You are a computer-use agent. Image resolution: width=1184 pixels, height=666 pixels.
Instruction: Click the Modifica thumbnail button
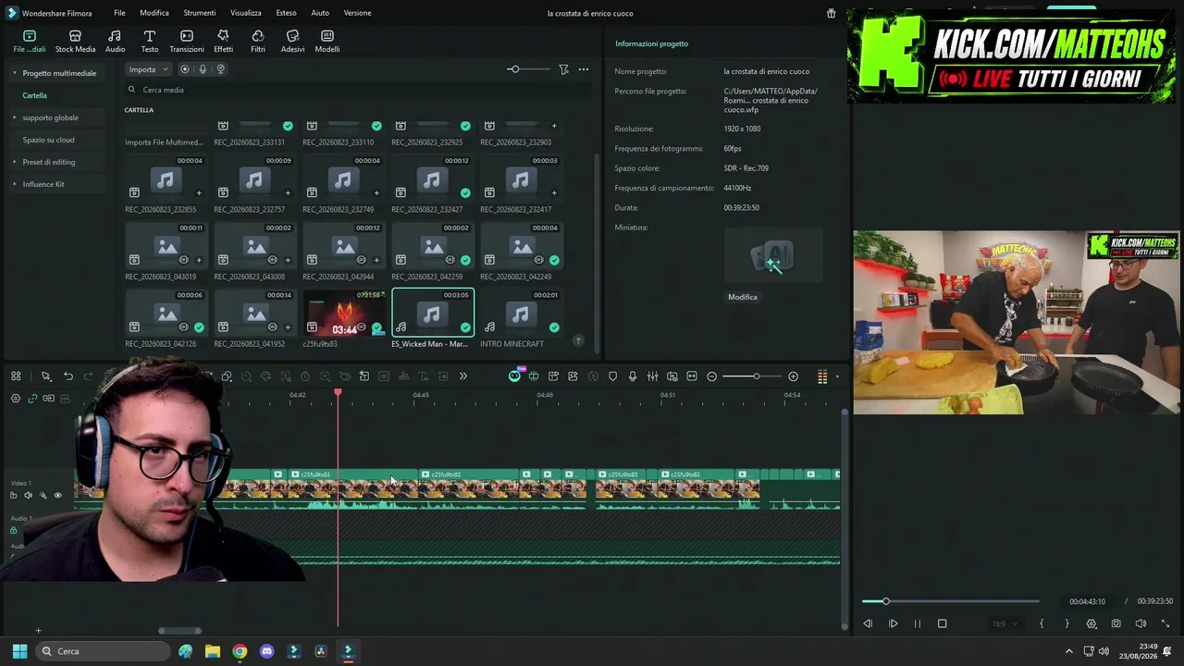743,297
